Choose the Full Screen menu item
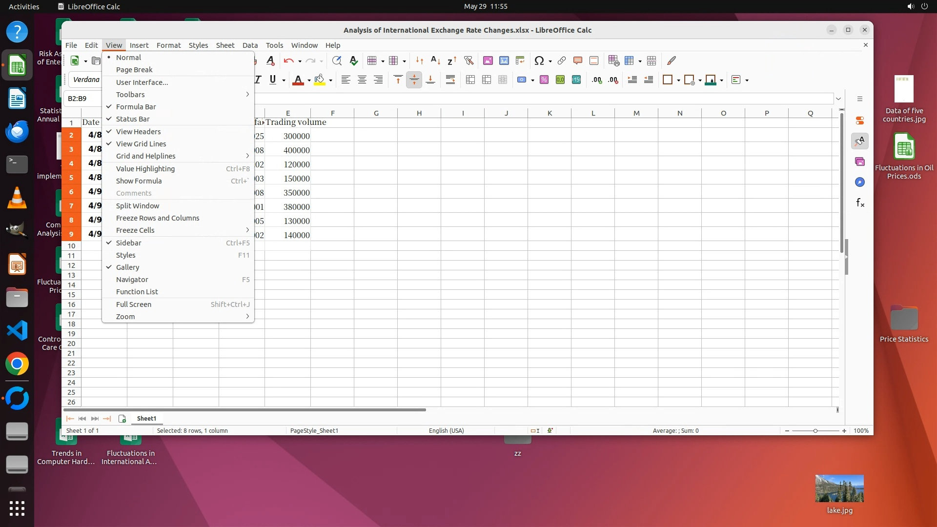This screenshot has width=937, height=527. tap(133, 304)
